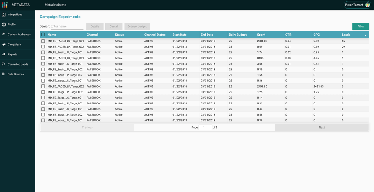This screenshot has width=374, height=192.
Task: Click the green Filter button
Action: click(x=361, y=26)
